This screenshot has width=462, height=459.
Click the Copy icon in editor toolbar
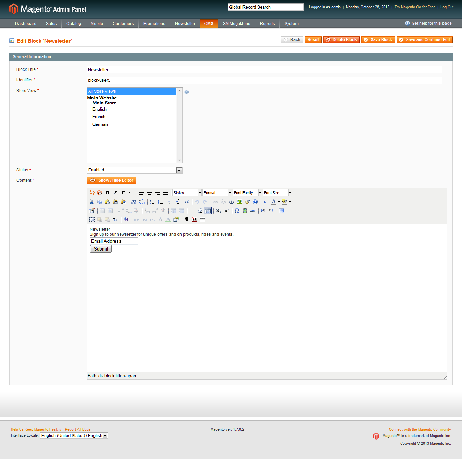[100, 202]
